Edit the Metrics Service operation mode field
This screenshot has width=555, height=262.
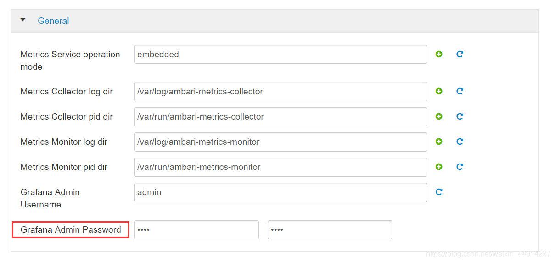click(280, 54)
